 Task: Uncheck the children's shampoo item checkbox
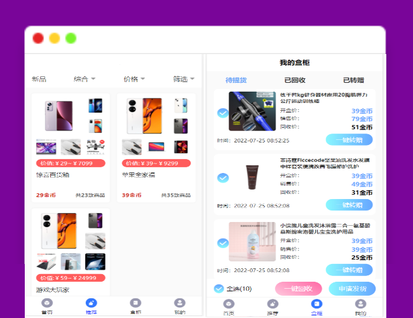click(223, 243)
